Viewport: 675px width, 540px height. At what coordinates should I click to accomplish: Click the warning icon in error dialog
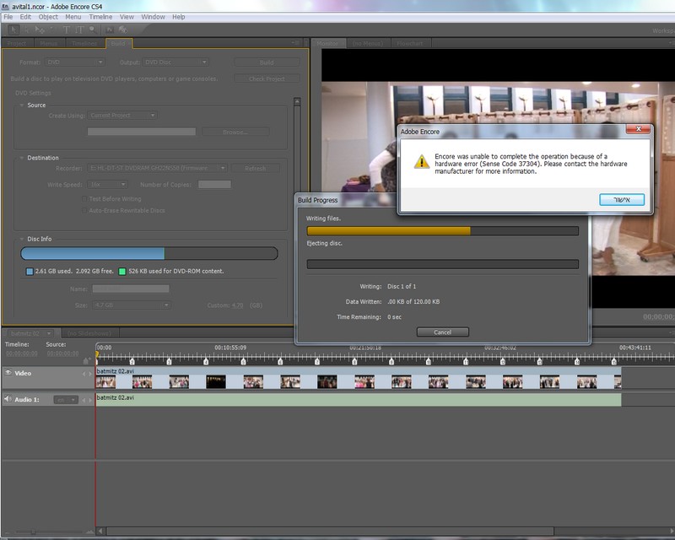click(421, 162)
